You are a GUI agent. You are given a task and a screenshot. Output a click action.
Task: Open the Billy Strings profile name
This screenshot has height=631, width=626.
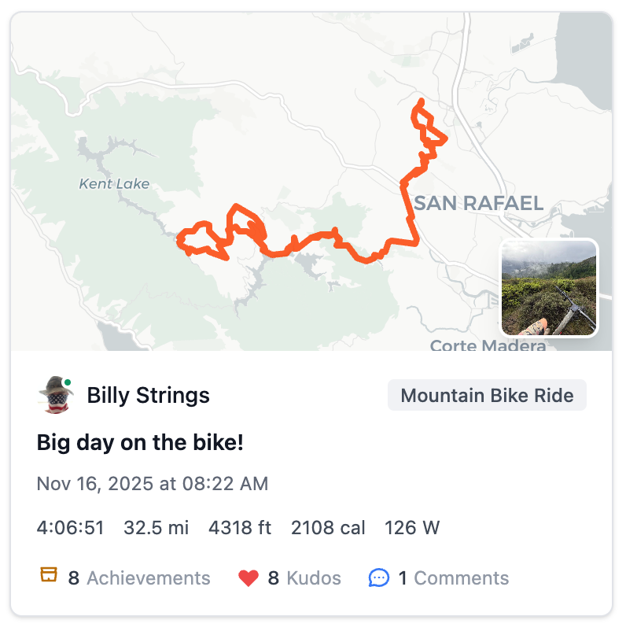coord(148,395)
